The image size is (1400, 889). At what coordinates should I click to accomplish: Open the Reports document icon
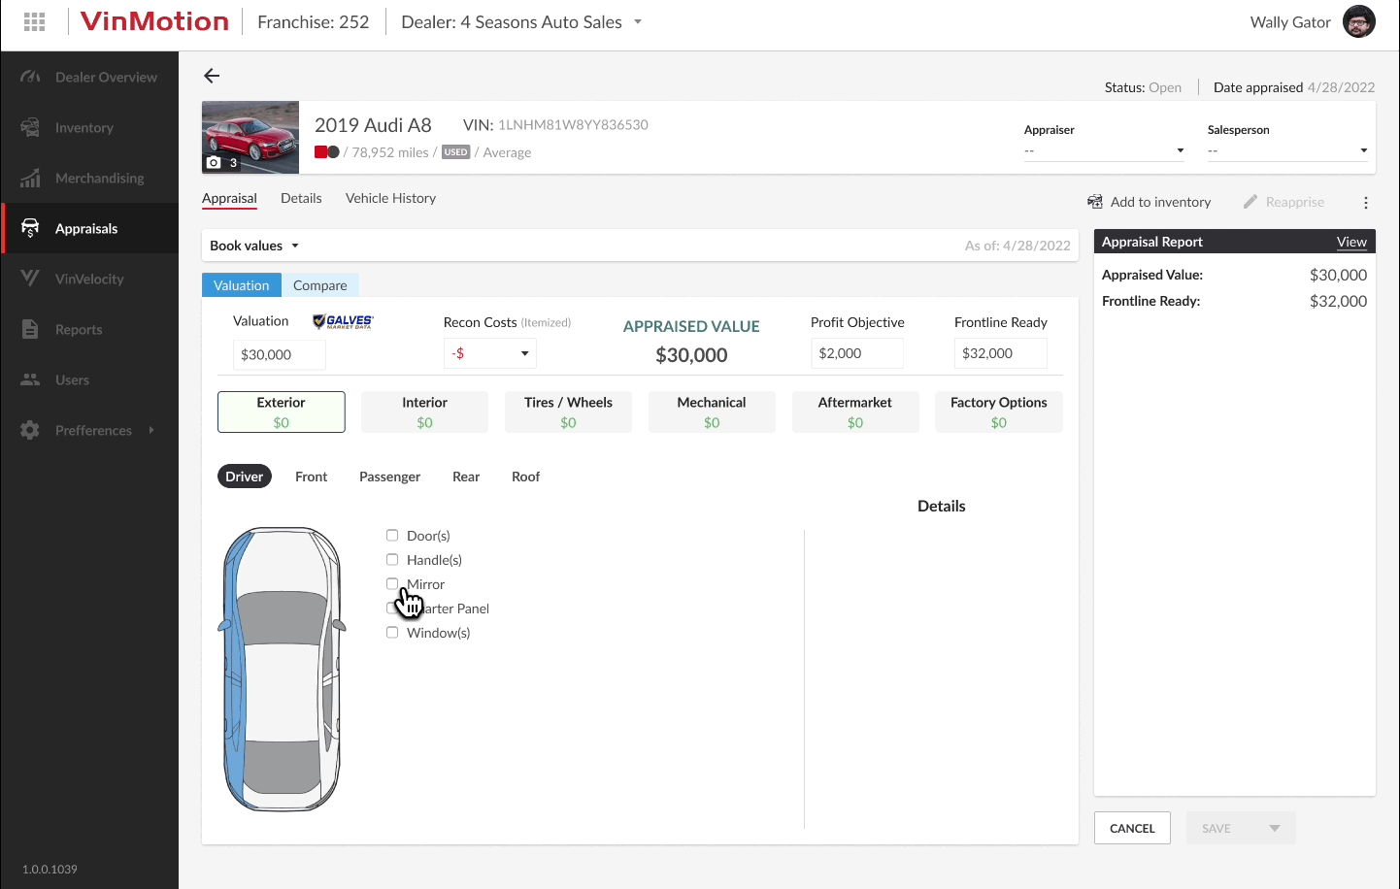coord(30,329)
